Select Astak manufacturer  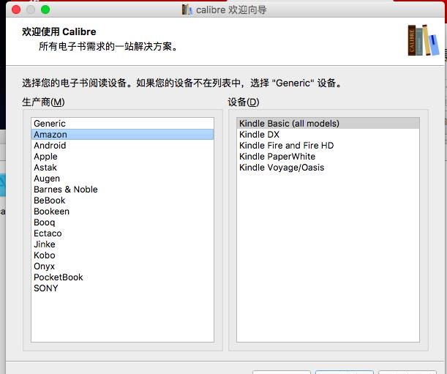pyautogui.click(x=122, y=168)
